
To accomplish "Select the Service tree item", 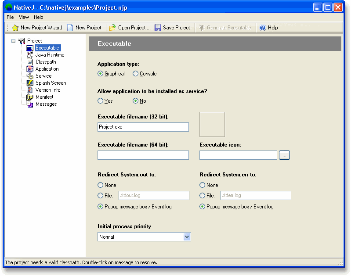I will click(43, 76).
